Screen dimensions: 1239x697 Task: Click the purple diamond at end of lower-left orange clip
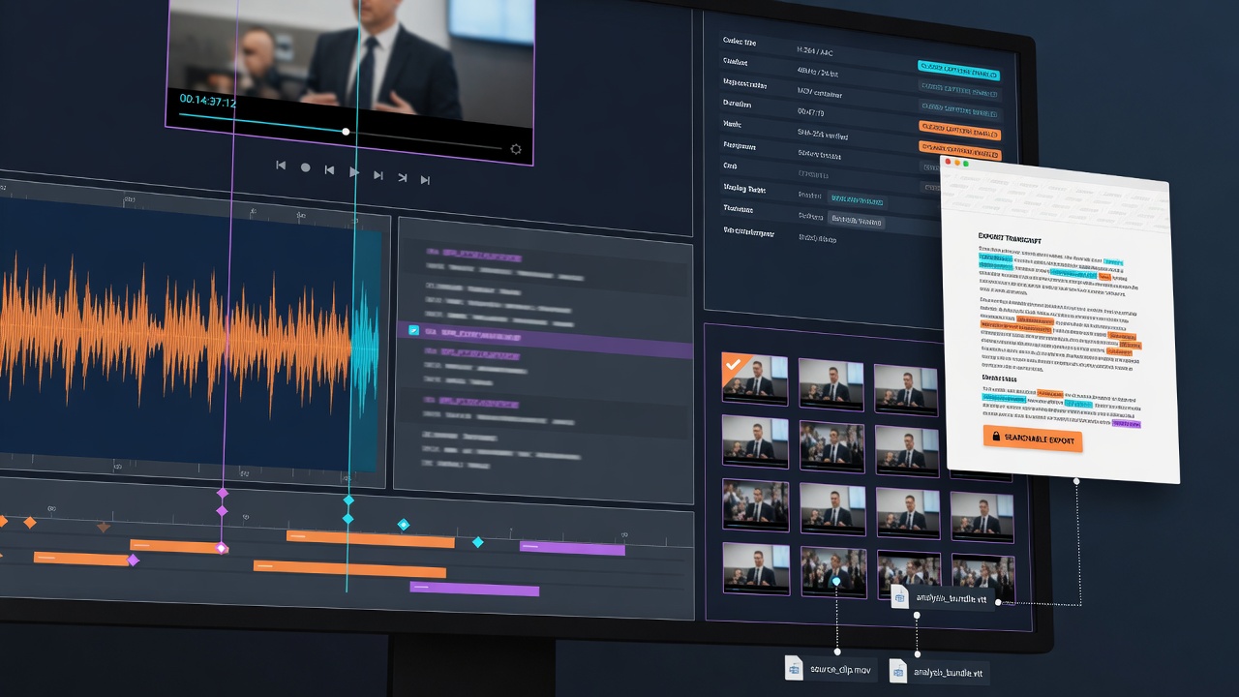(x=134, y=560)
